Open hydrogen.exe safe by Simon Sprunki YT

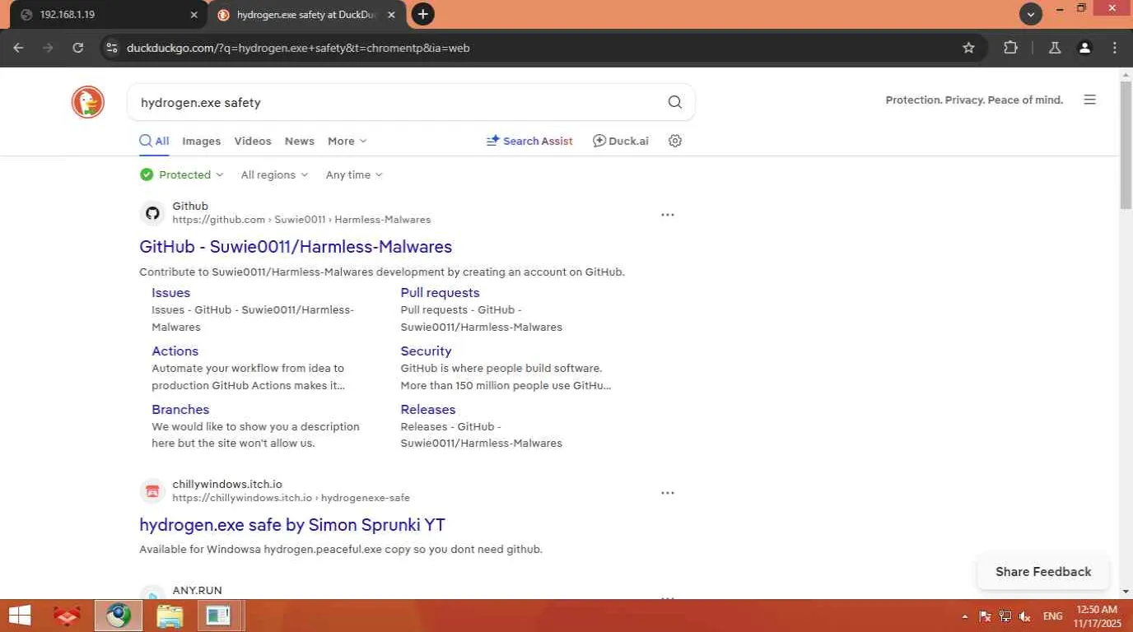(292, 525)
